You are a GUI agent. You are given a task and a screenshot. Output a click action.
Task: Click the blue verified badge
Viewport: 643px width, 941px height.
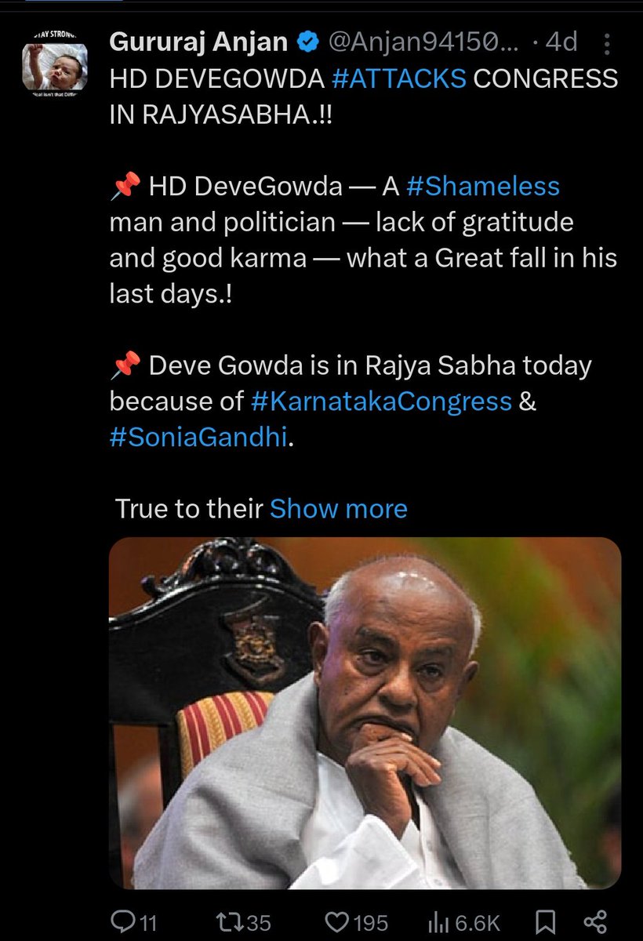click(x=307, y=43)
